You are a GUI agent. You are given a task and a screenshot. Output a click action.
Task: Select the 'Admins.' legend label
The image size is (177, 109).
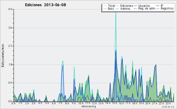(x=126, y=9)
